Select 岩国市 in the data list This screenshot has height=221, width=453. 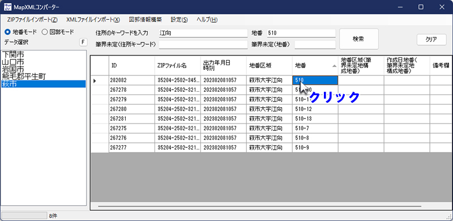click(x=44, y=69)
